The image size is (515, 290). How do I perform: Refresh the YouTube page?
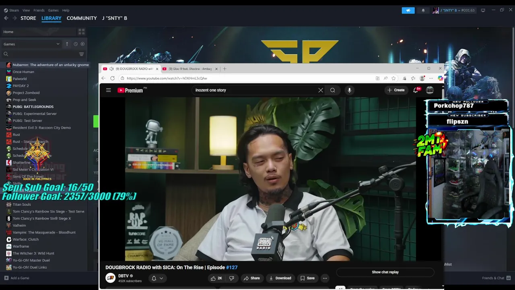click(112, 79)
